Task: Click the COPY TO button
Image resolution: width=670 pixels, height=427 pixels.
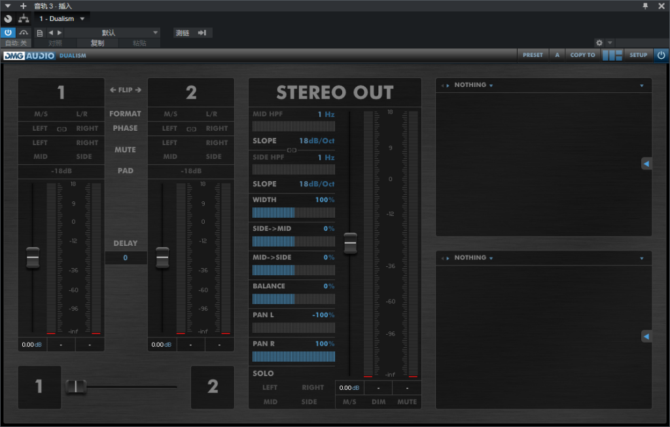Action: coord(582,56)
